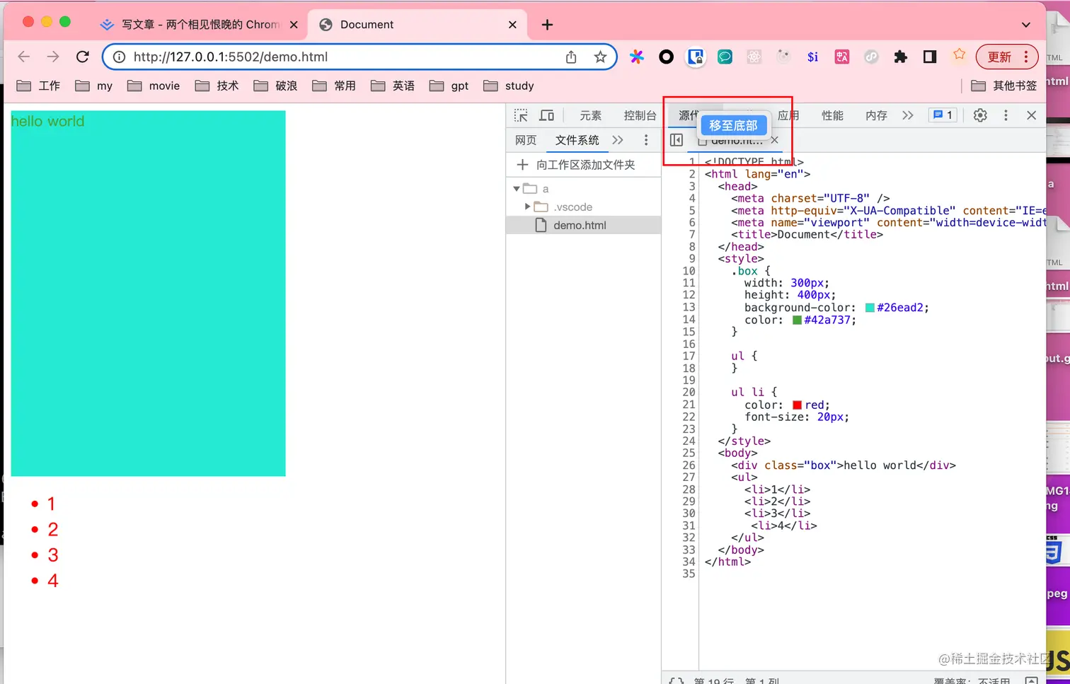The height and width of the screenshot is (684, 1070).
Task: Open the $i extension
Action: (812, 57)
